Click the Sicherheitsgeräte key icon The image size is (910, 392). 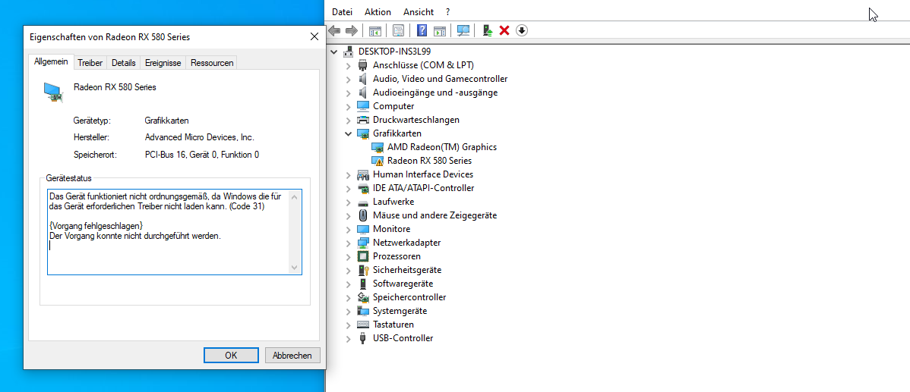(363, 271)
